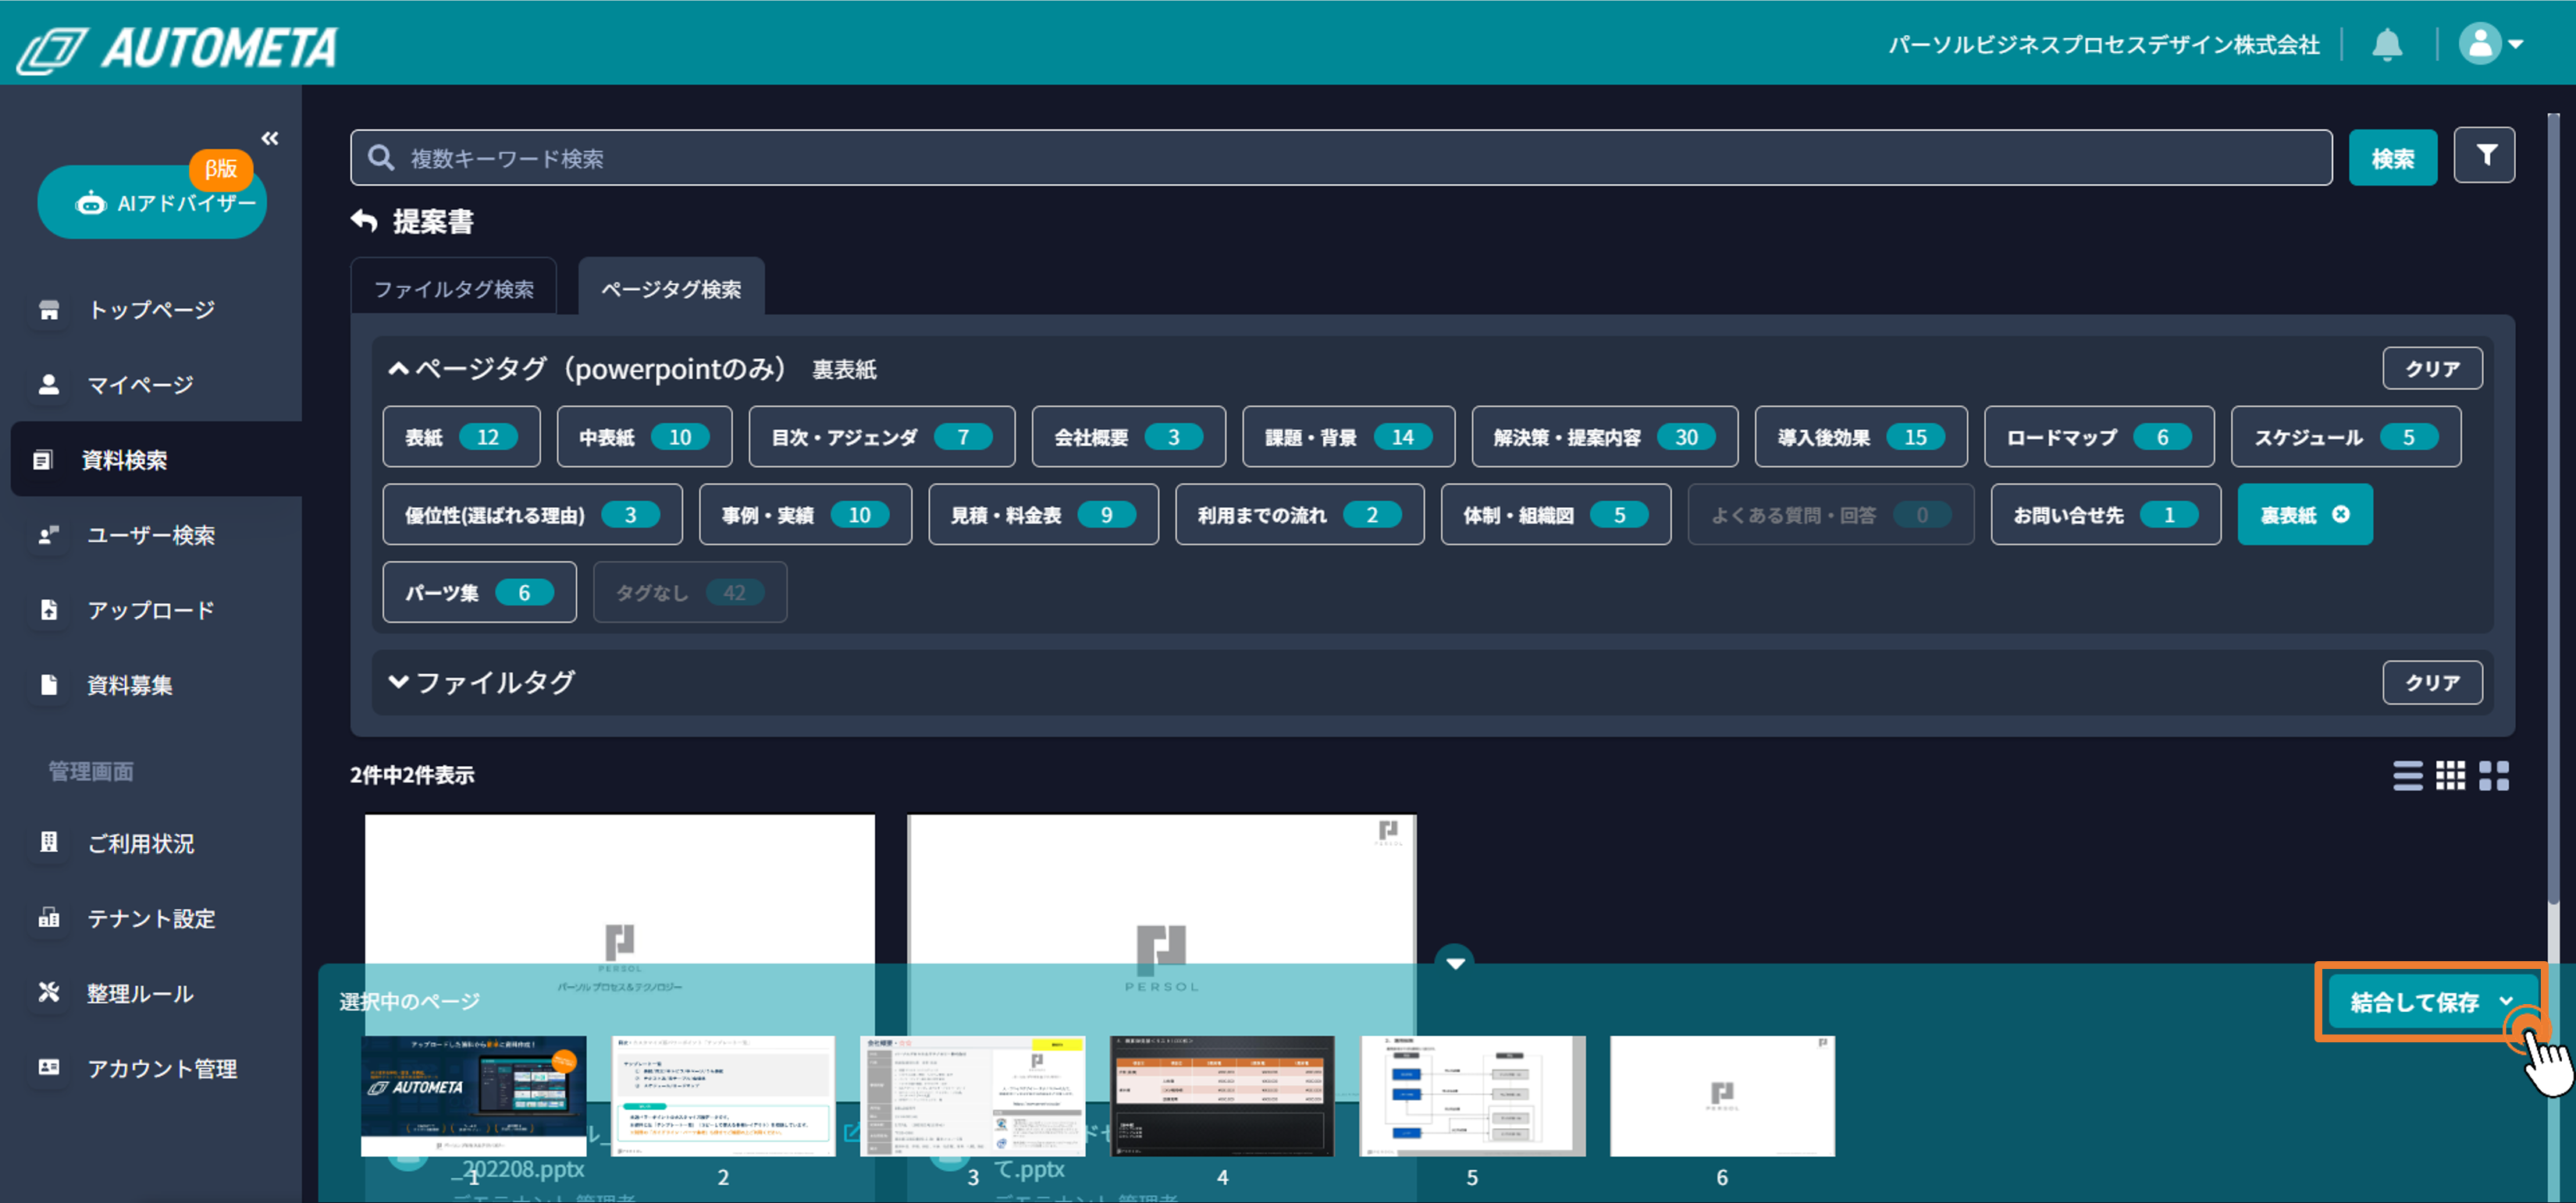Collapse the sidebar with double chevron

[269, 138]
